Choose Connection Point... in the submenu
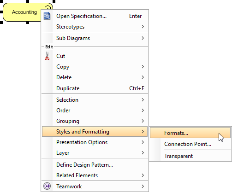This screenshot has height=192, width=232. coord(190,144)
